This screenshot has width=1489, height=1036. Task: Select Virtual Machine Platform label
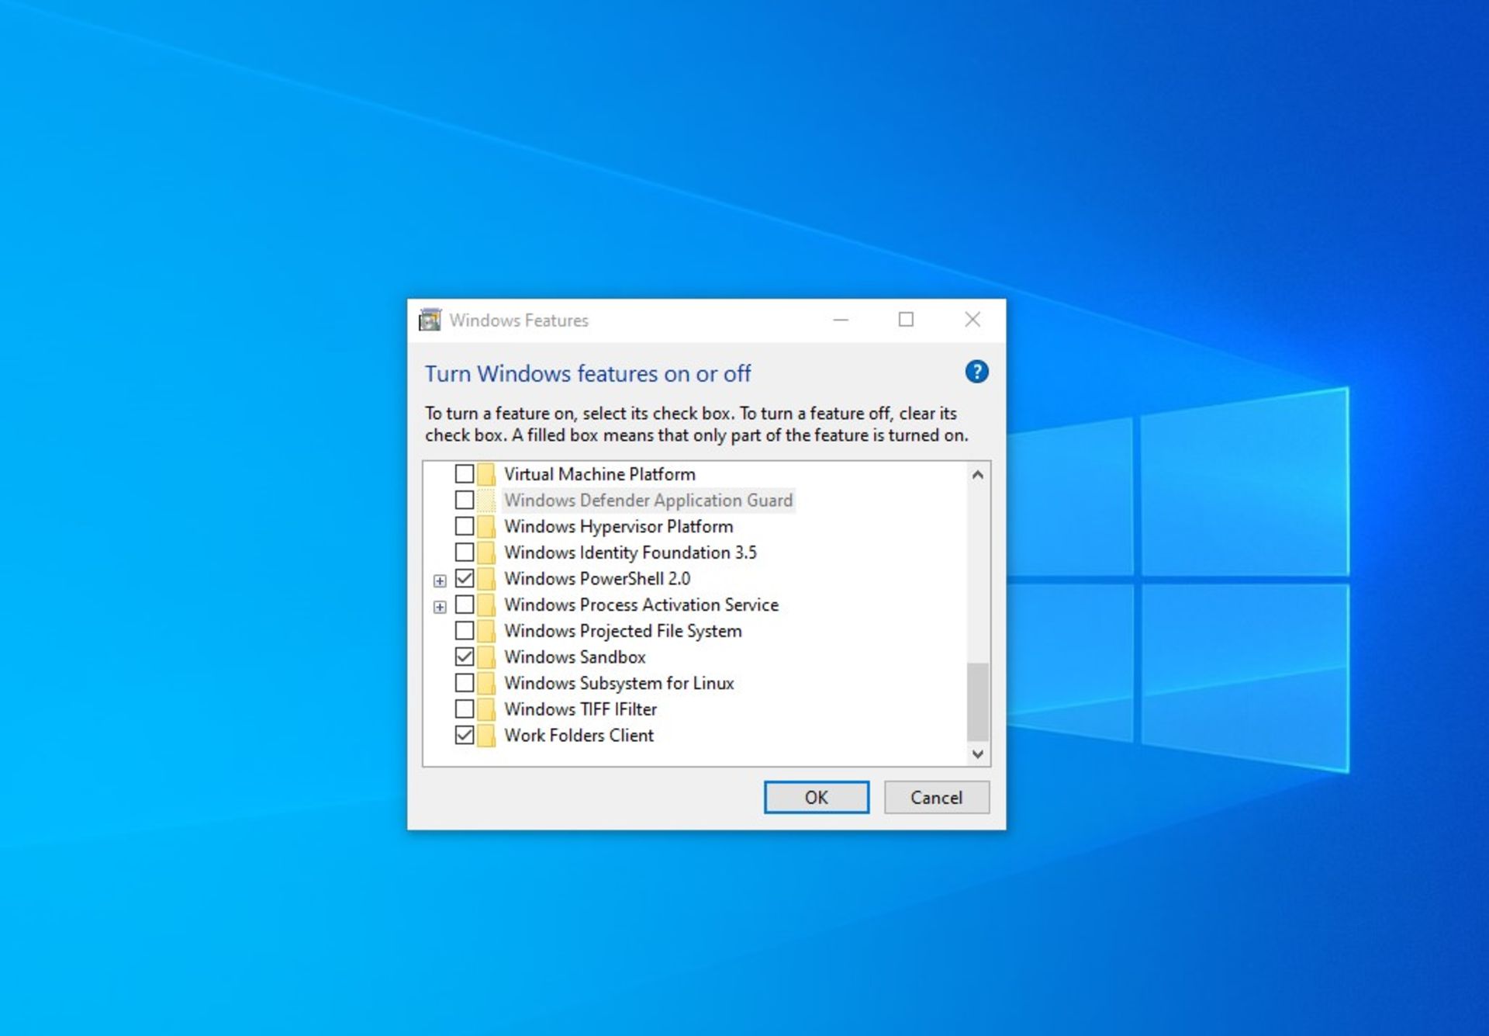pos(599,473)
